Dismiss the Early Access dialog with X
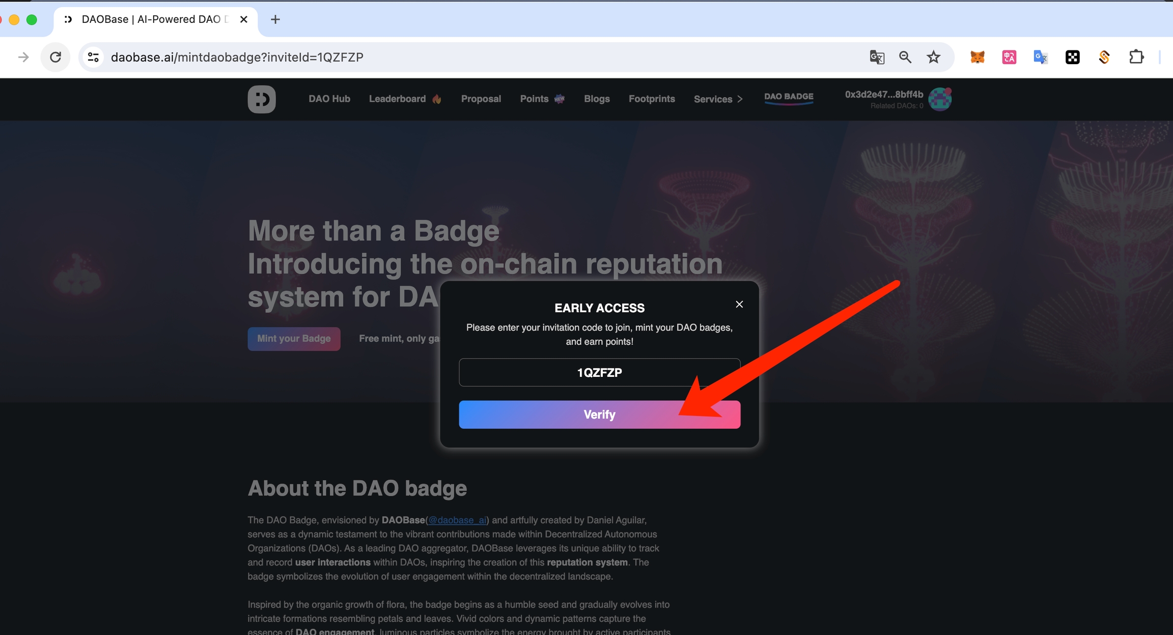 point(739,304)
